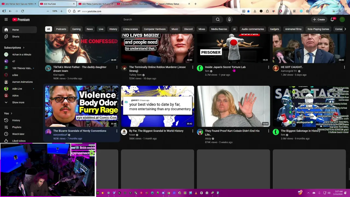Click the search magnifier button
This screenshot has width=350, height=197.
(x=218, y=19)
